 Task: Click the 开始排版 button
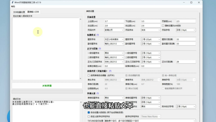pos(47,86)
